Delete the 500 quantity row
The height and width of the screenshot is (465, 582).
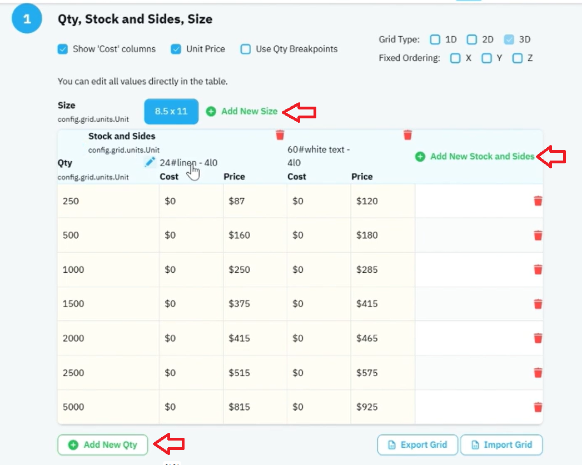tap(538, 236)
